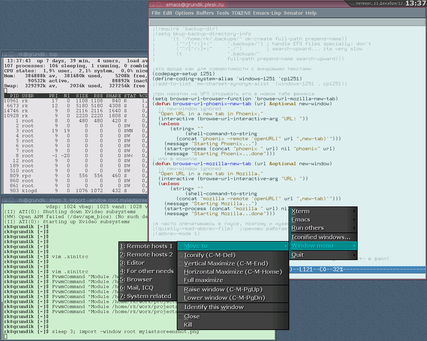Viewport: 427px width, 341px height.
Task: Click the second title-bar icon of the emacs window
Action: tap(159, 5)
